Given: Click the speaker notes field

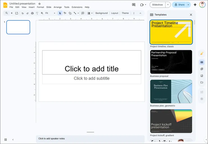Looking at the screenshot, I should click(x=90, y=139).
